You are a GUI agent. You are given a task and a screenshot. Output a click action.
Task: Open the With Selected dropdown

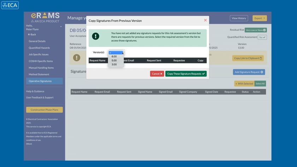(x=244, y=84)
